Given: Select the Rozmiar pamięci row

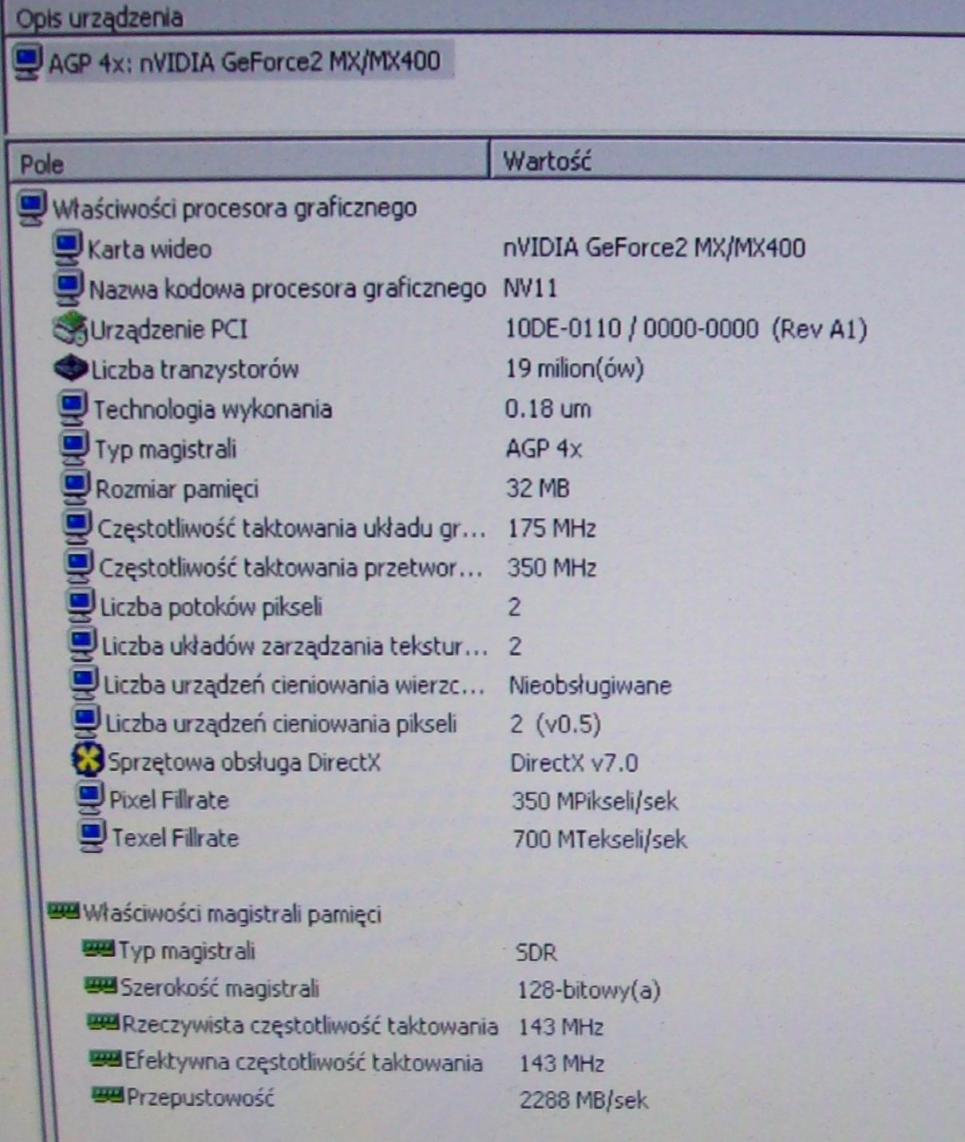Looking at the screenshot, I should tap(176, 488).
